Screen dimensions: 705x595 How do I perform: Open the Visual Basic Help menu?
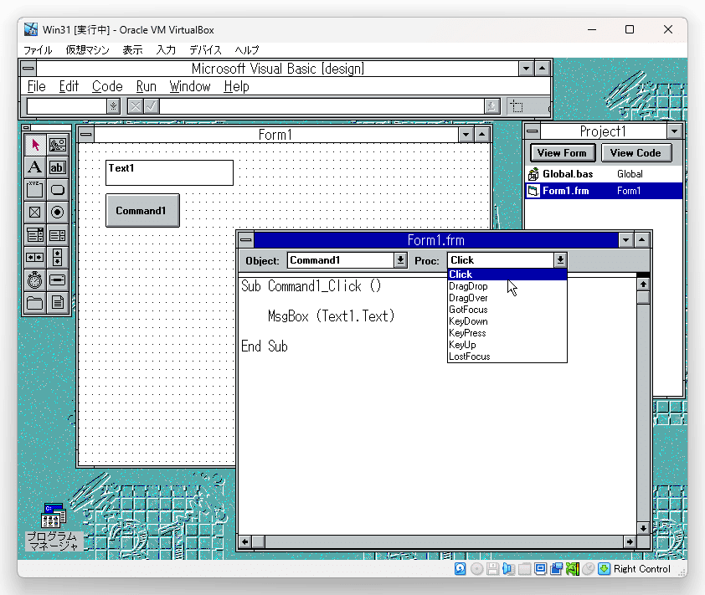[x=236, y=86]
